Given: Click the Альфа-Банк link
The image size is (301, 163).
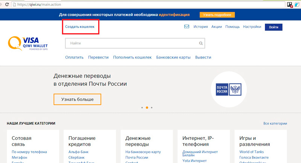Looking at the screenshot, I should (79, 152).
